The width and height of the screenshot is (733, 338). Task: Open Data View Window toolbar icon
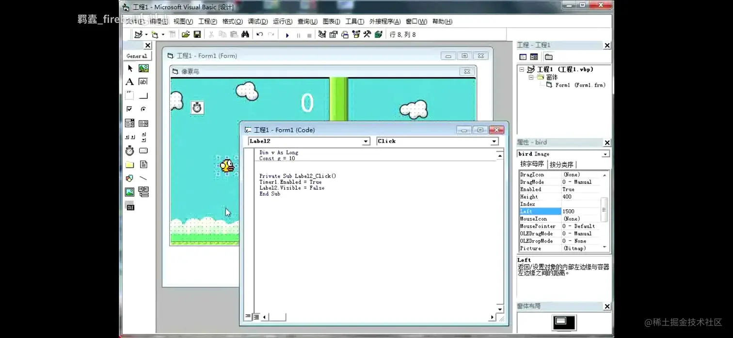tap(379, 34)
